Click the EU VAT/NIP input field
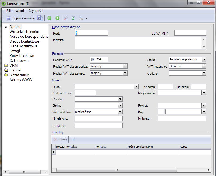Image resolution: width=216 pixels, height=176 pixels. 190,33
